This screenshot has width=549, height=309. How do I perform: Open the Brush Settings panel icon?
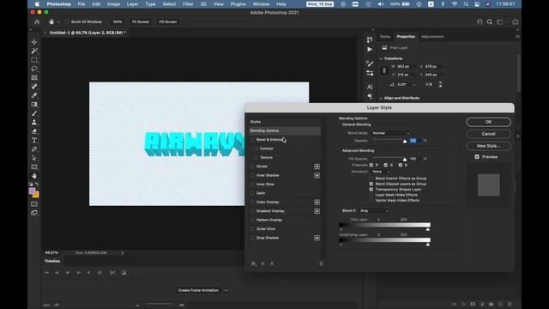click(x=370, y=64)
